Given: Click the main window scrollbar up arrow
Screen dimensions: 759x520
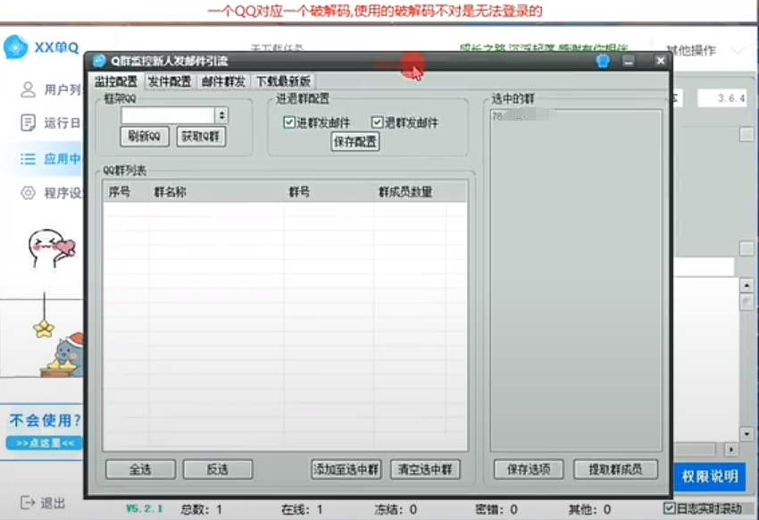Looking at the screenshot, I should pos(746,286).
